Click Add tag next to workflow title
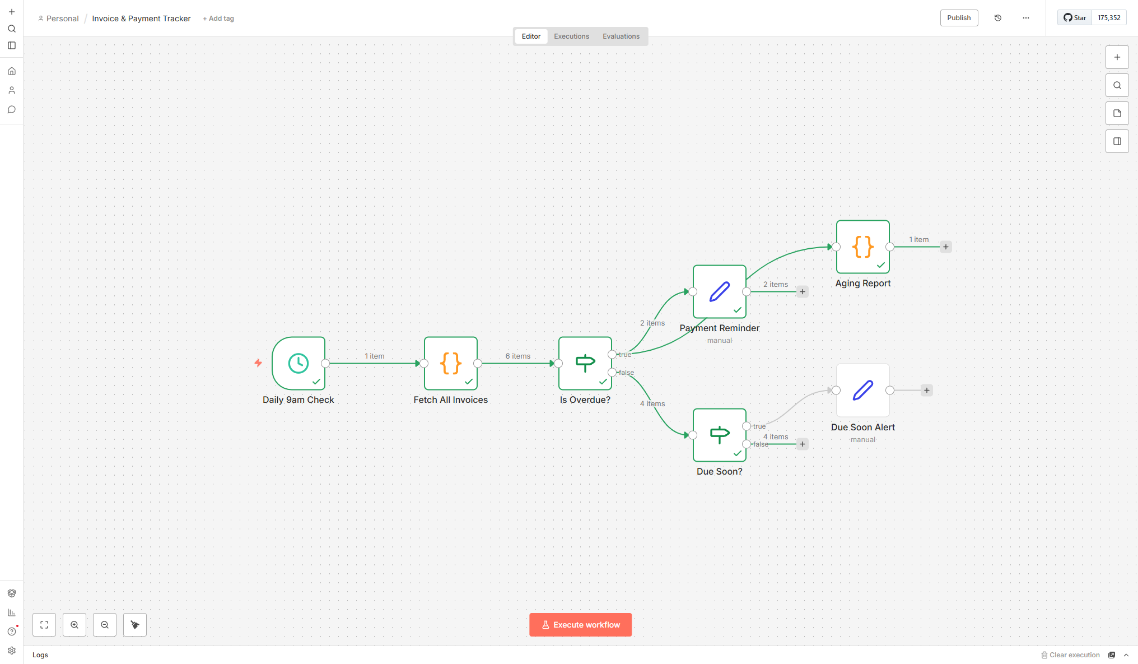Screen dimensions: 1138x664 218,18
